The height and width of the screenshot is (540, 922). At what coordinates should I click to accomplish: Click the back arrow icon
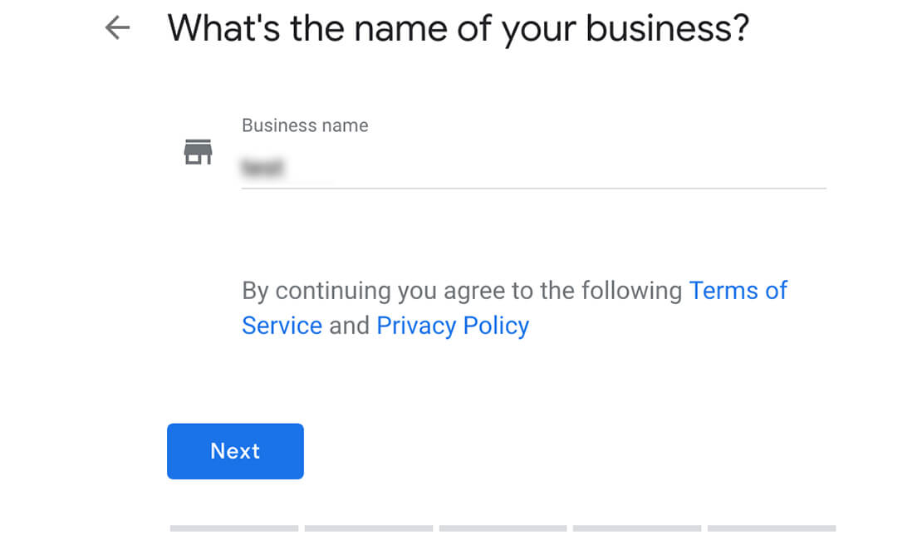(x=117, y=28)
